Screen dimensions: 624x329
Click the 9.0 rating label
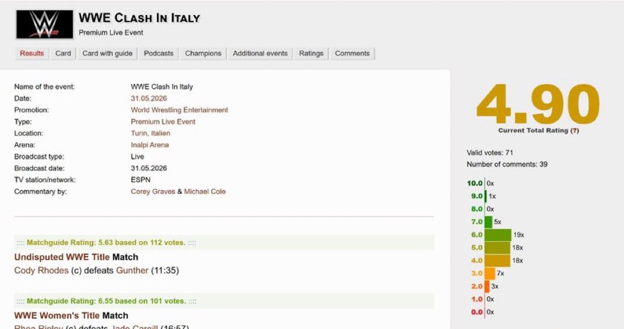click(x=477, y=196)
